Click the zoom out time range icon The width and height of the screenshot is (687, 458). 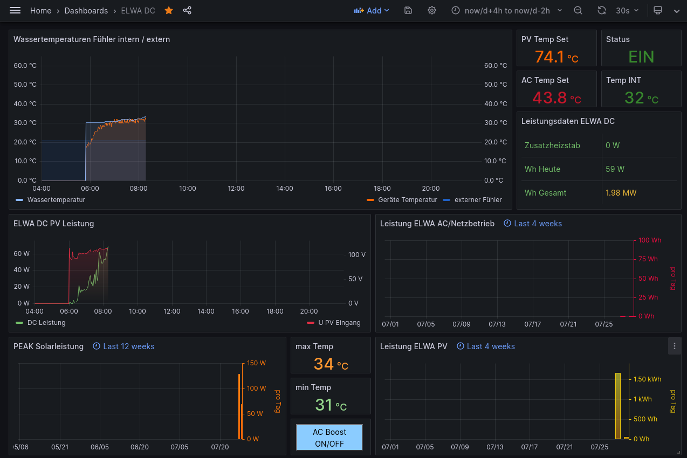tap(578, 11)
